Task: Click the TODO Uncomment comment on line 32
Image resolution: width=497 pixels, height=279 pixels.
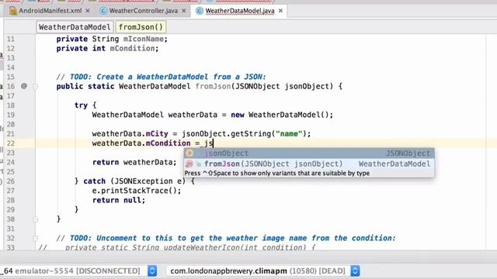Action: 226,238
